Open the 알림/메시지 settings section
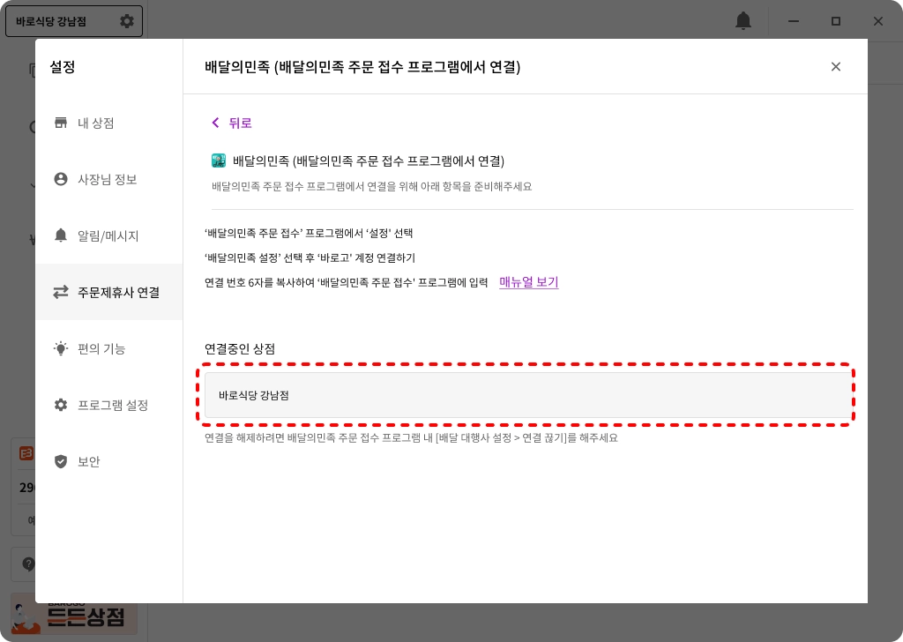Image resolution: width=903 pixels, height=642 pixels. pyautogui.click(x=108, y=235)
